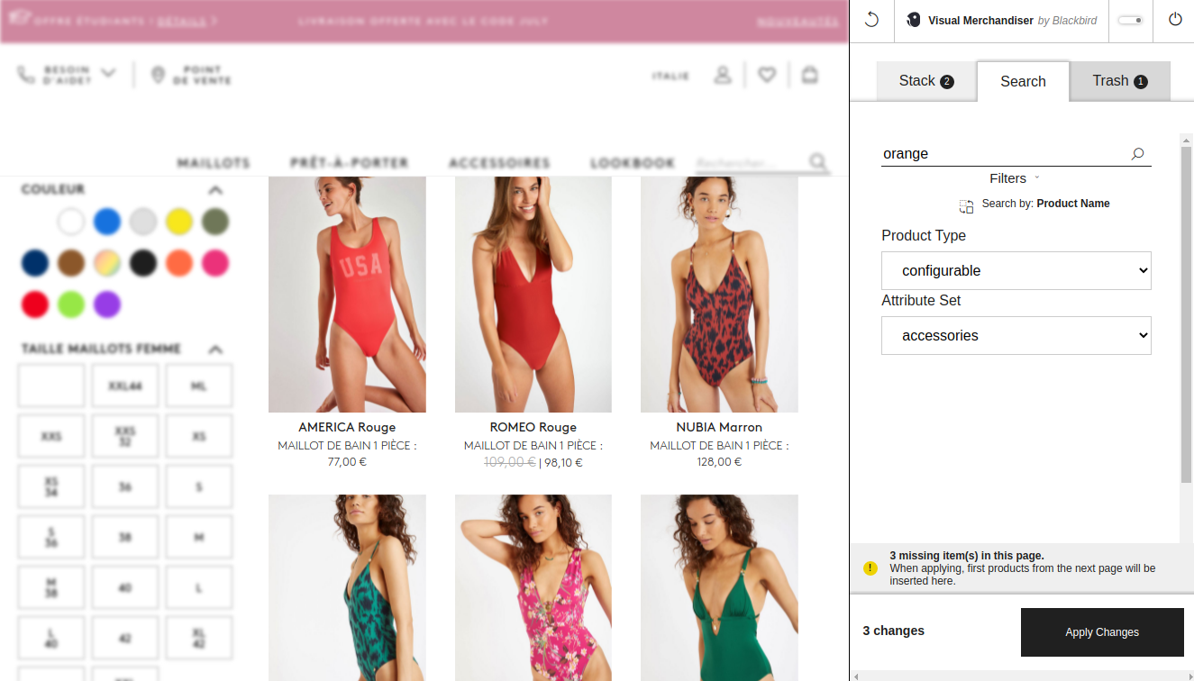Click the Détails student offer link

tap(182, 21)
